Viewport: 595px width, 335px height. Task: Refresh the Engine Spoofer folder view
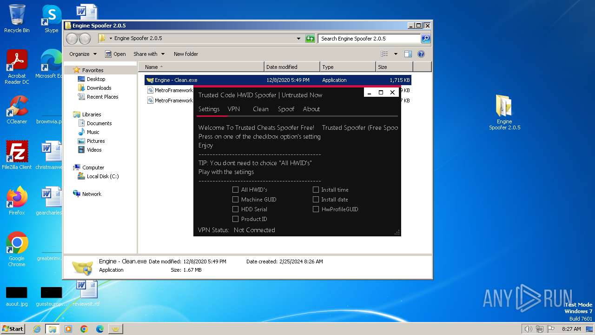tap(310, 39)
